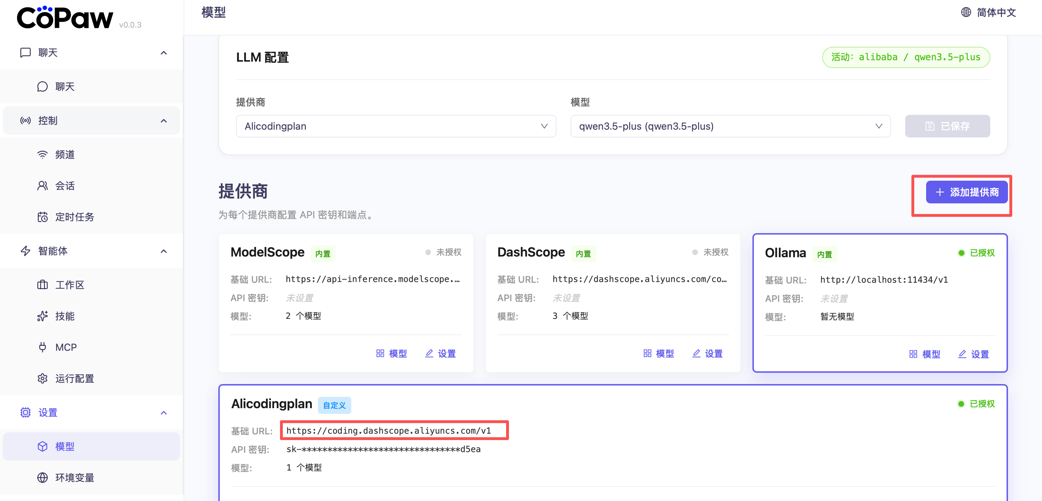The image size is (1042, 501).
Task: Open the 会话 sessions page
Action: (x=65, y=186)
